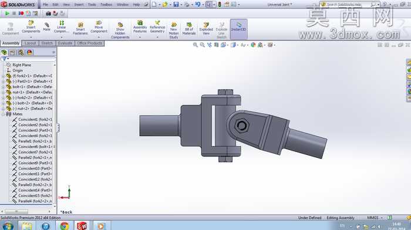Viewport: 411px width, 230px height.
Task: Switch to Layout tab
Action: tap(30, 43)
